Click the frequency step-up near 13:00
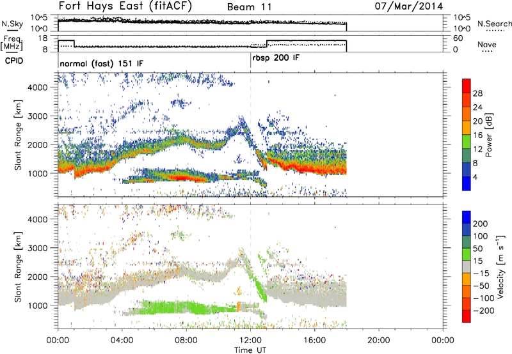512x354 pixels. [x=267, y=43]
